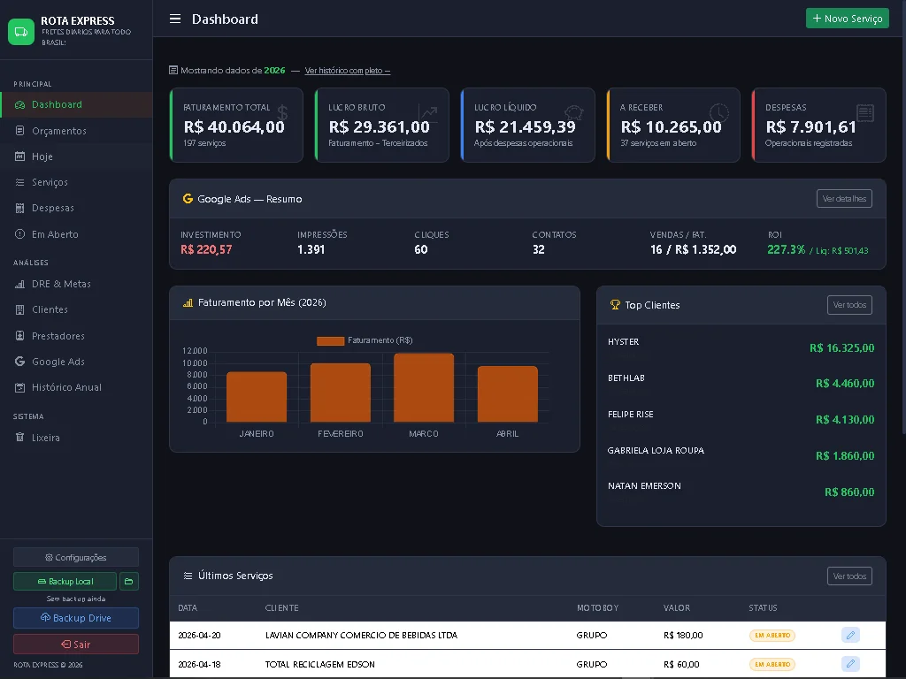This screenshot has height=679, width=906.
Task: Open the Lixeira trash icon
Action: pyautogui.click(x=19, y=438)
